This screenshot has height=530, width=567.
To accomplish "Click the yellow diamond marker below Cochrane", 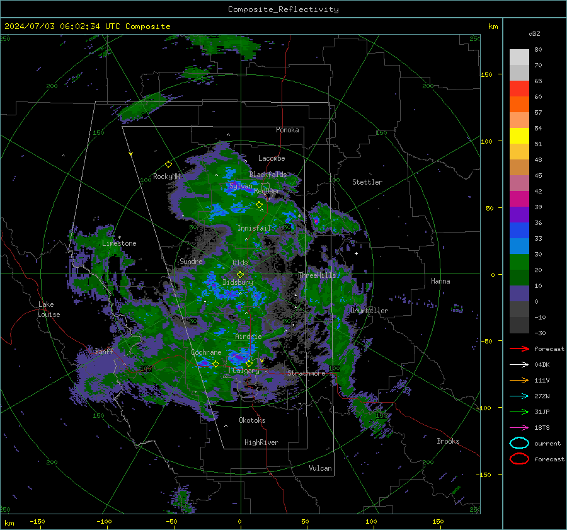I will pos(215,364).
